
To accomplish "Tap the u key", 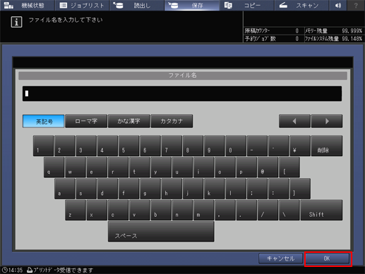I will 182,167.
